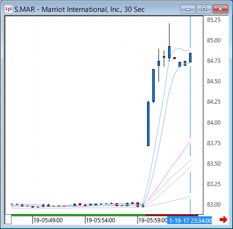Click the small white box at bottom left
The width and height of the screenshot is (233, 229).
pyautogui.click(x=8, y=219)
